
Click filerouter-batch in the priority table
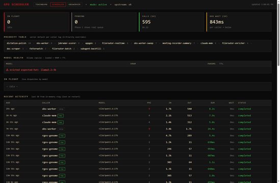pyautogui.click(x=62, y=49)
